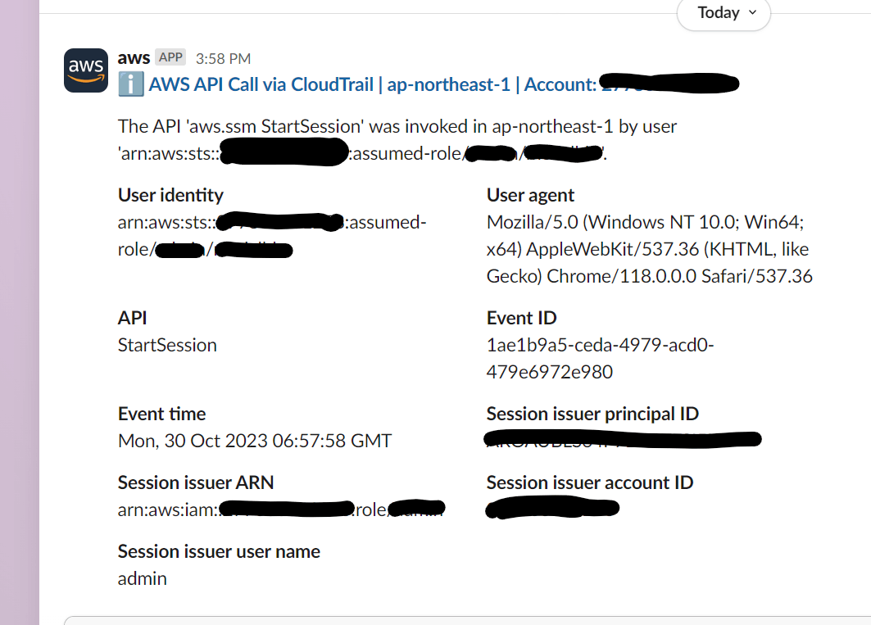Click the event ID 1ae1b9a5-ceda-4979 value

[600, 358]
